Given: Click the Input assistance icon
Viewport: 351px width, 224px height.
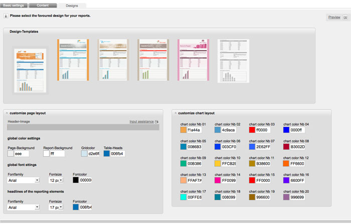Looking at the screenshot, I should click(x=157, y=122).
